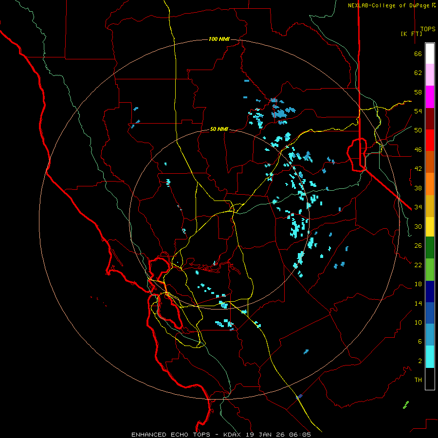Viewport: 438px width, 438px height.
Task: Select the "06:05" timestamp
Action: [x=301, y=435]
